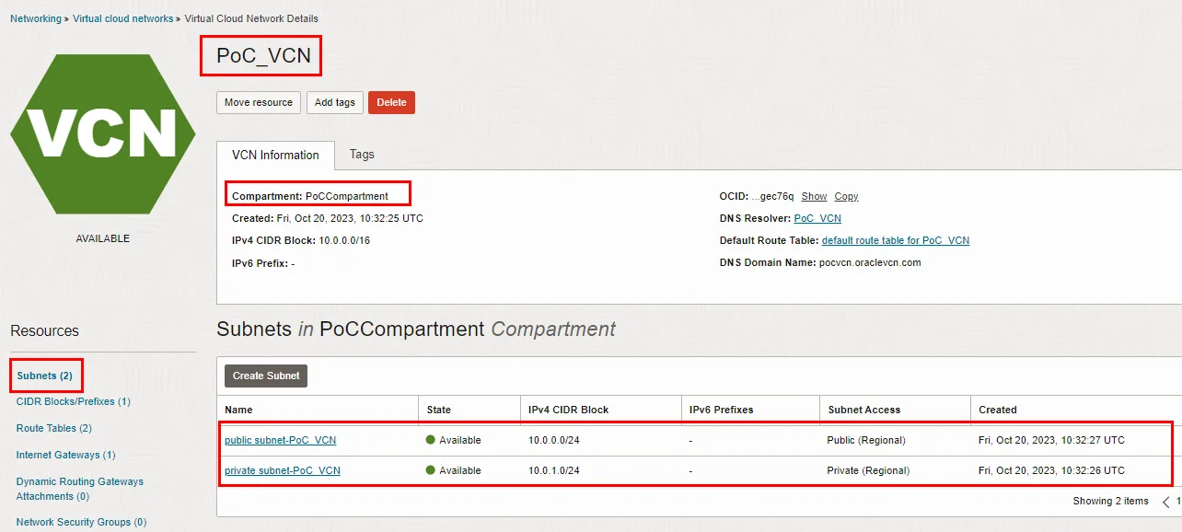Image resolution: width=1182 pixels, height=532 pixels.
Task: Click the Create Subnet button
Action: (x=266, y=376)
